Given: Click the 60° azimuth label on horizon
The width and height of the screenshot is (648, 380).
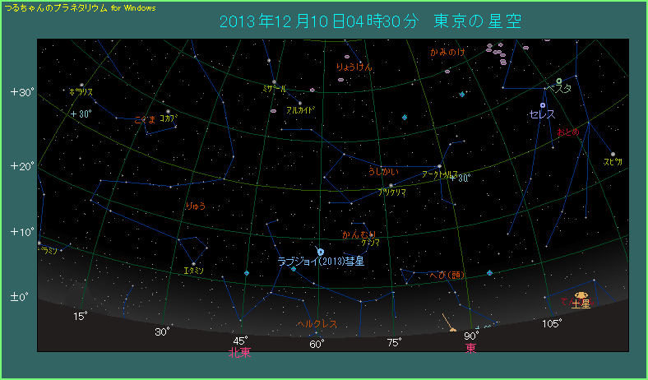Looking at the screenshot, I should tap(317, 343).
